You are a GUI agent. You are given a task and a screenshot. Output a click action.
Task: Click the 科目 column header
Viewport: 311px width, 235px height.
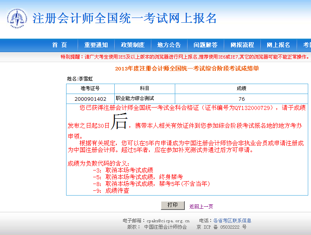point(145,88)
